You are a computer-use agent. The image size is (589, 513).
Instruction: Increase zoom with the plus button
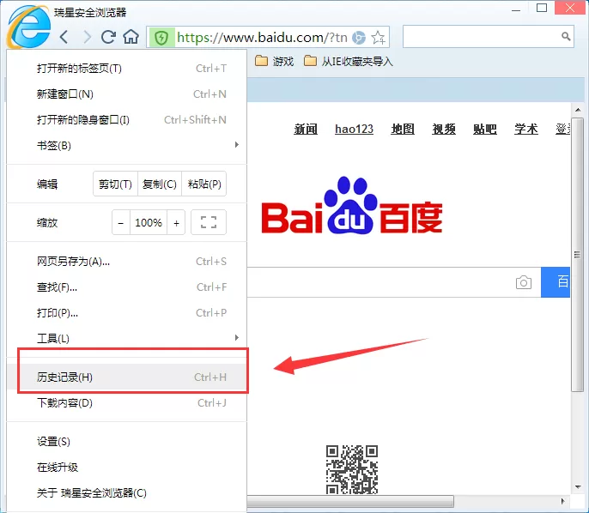176,222
